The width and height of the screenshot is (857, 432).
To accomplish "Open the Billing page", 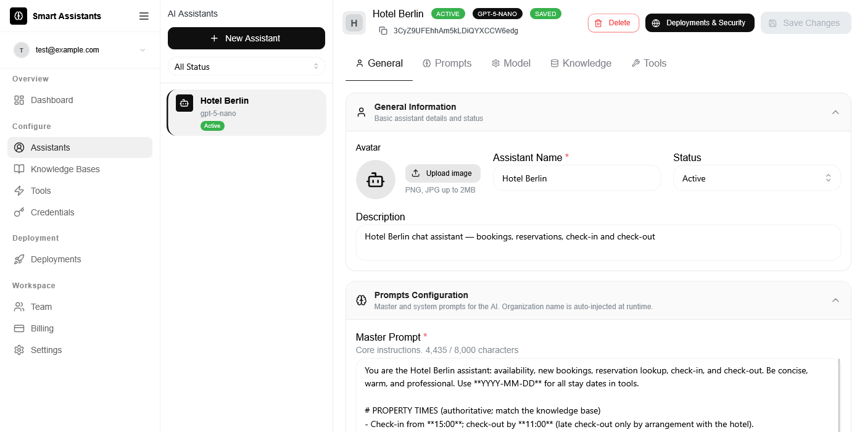I will click(x=80, y=328).
